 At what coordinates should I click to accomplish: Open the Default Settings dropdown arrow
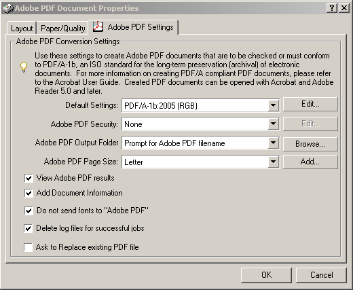[x=274, y=105]
